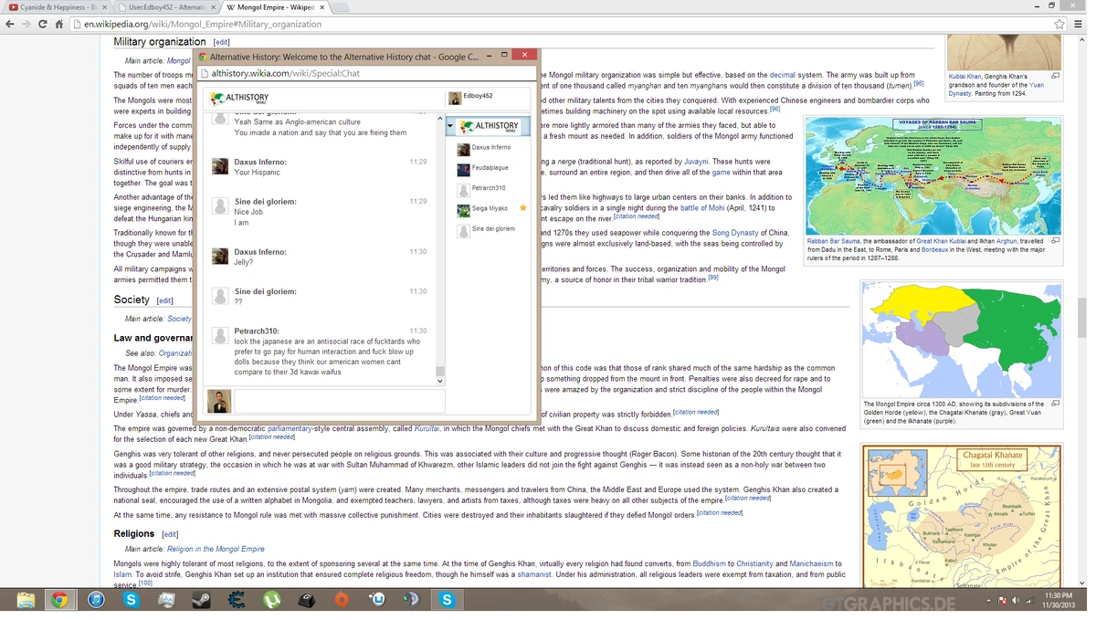The image size is (1096, 620).
Task: Switch to the User:Edboy452 tab
Action: click(x=167, y=7)
